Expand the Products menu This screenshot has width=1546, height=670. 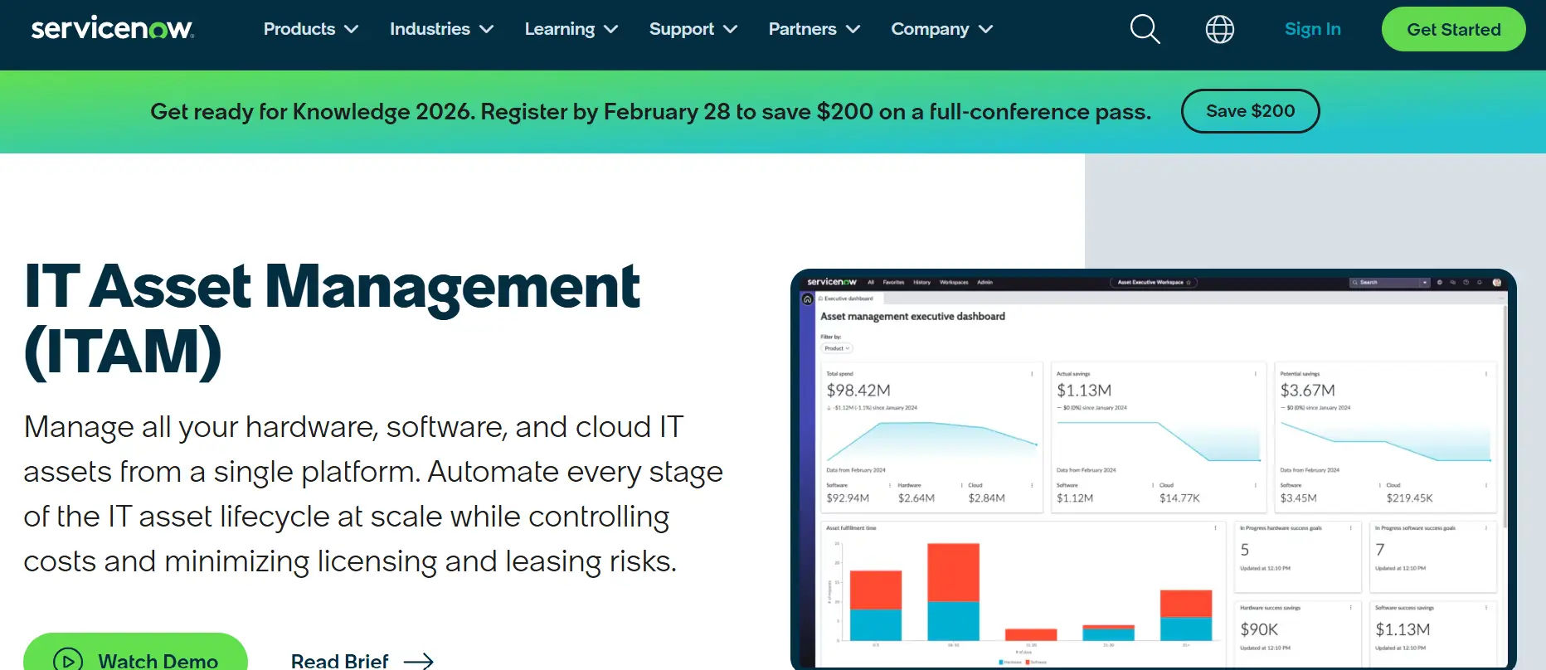pos(311,29)
